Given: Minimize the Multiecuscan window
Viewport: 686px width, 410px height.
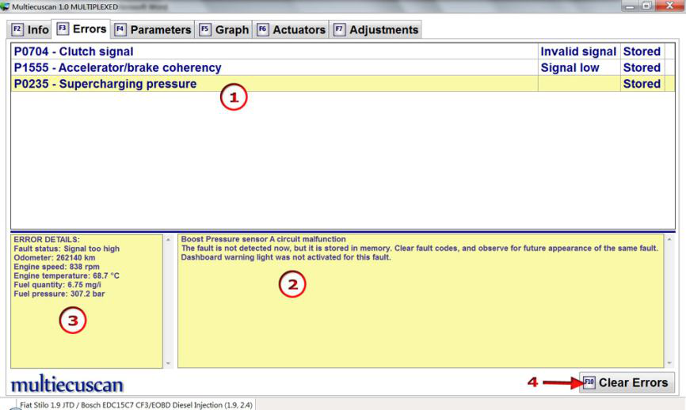Looking at the screenshot, I should tap(631, 6).
